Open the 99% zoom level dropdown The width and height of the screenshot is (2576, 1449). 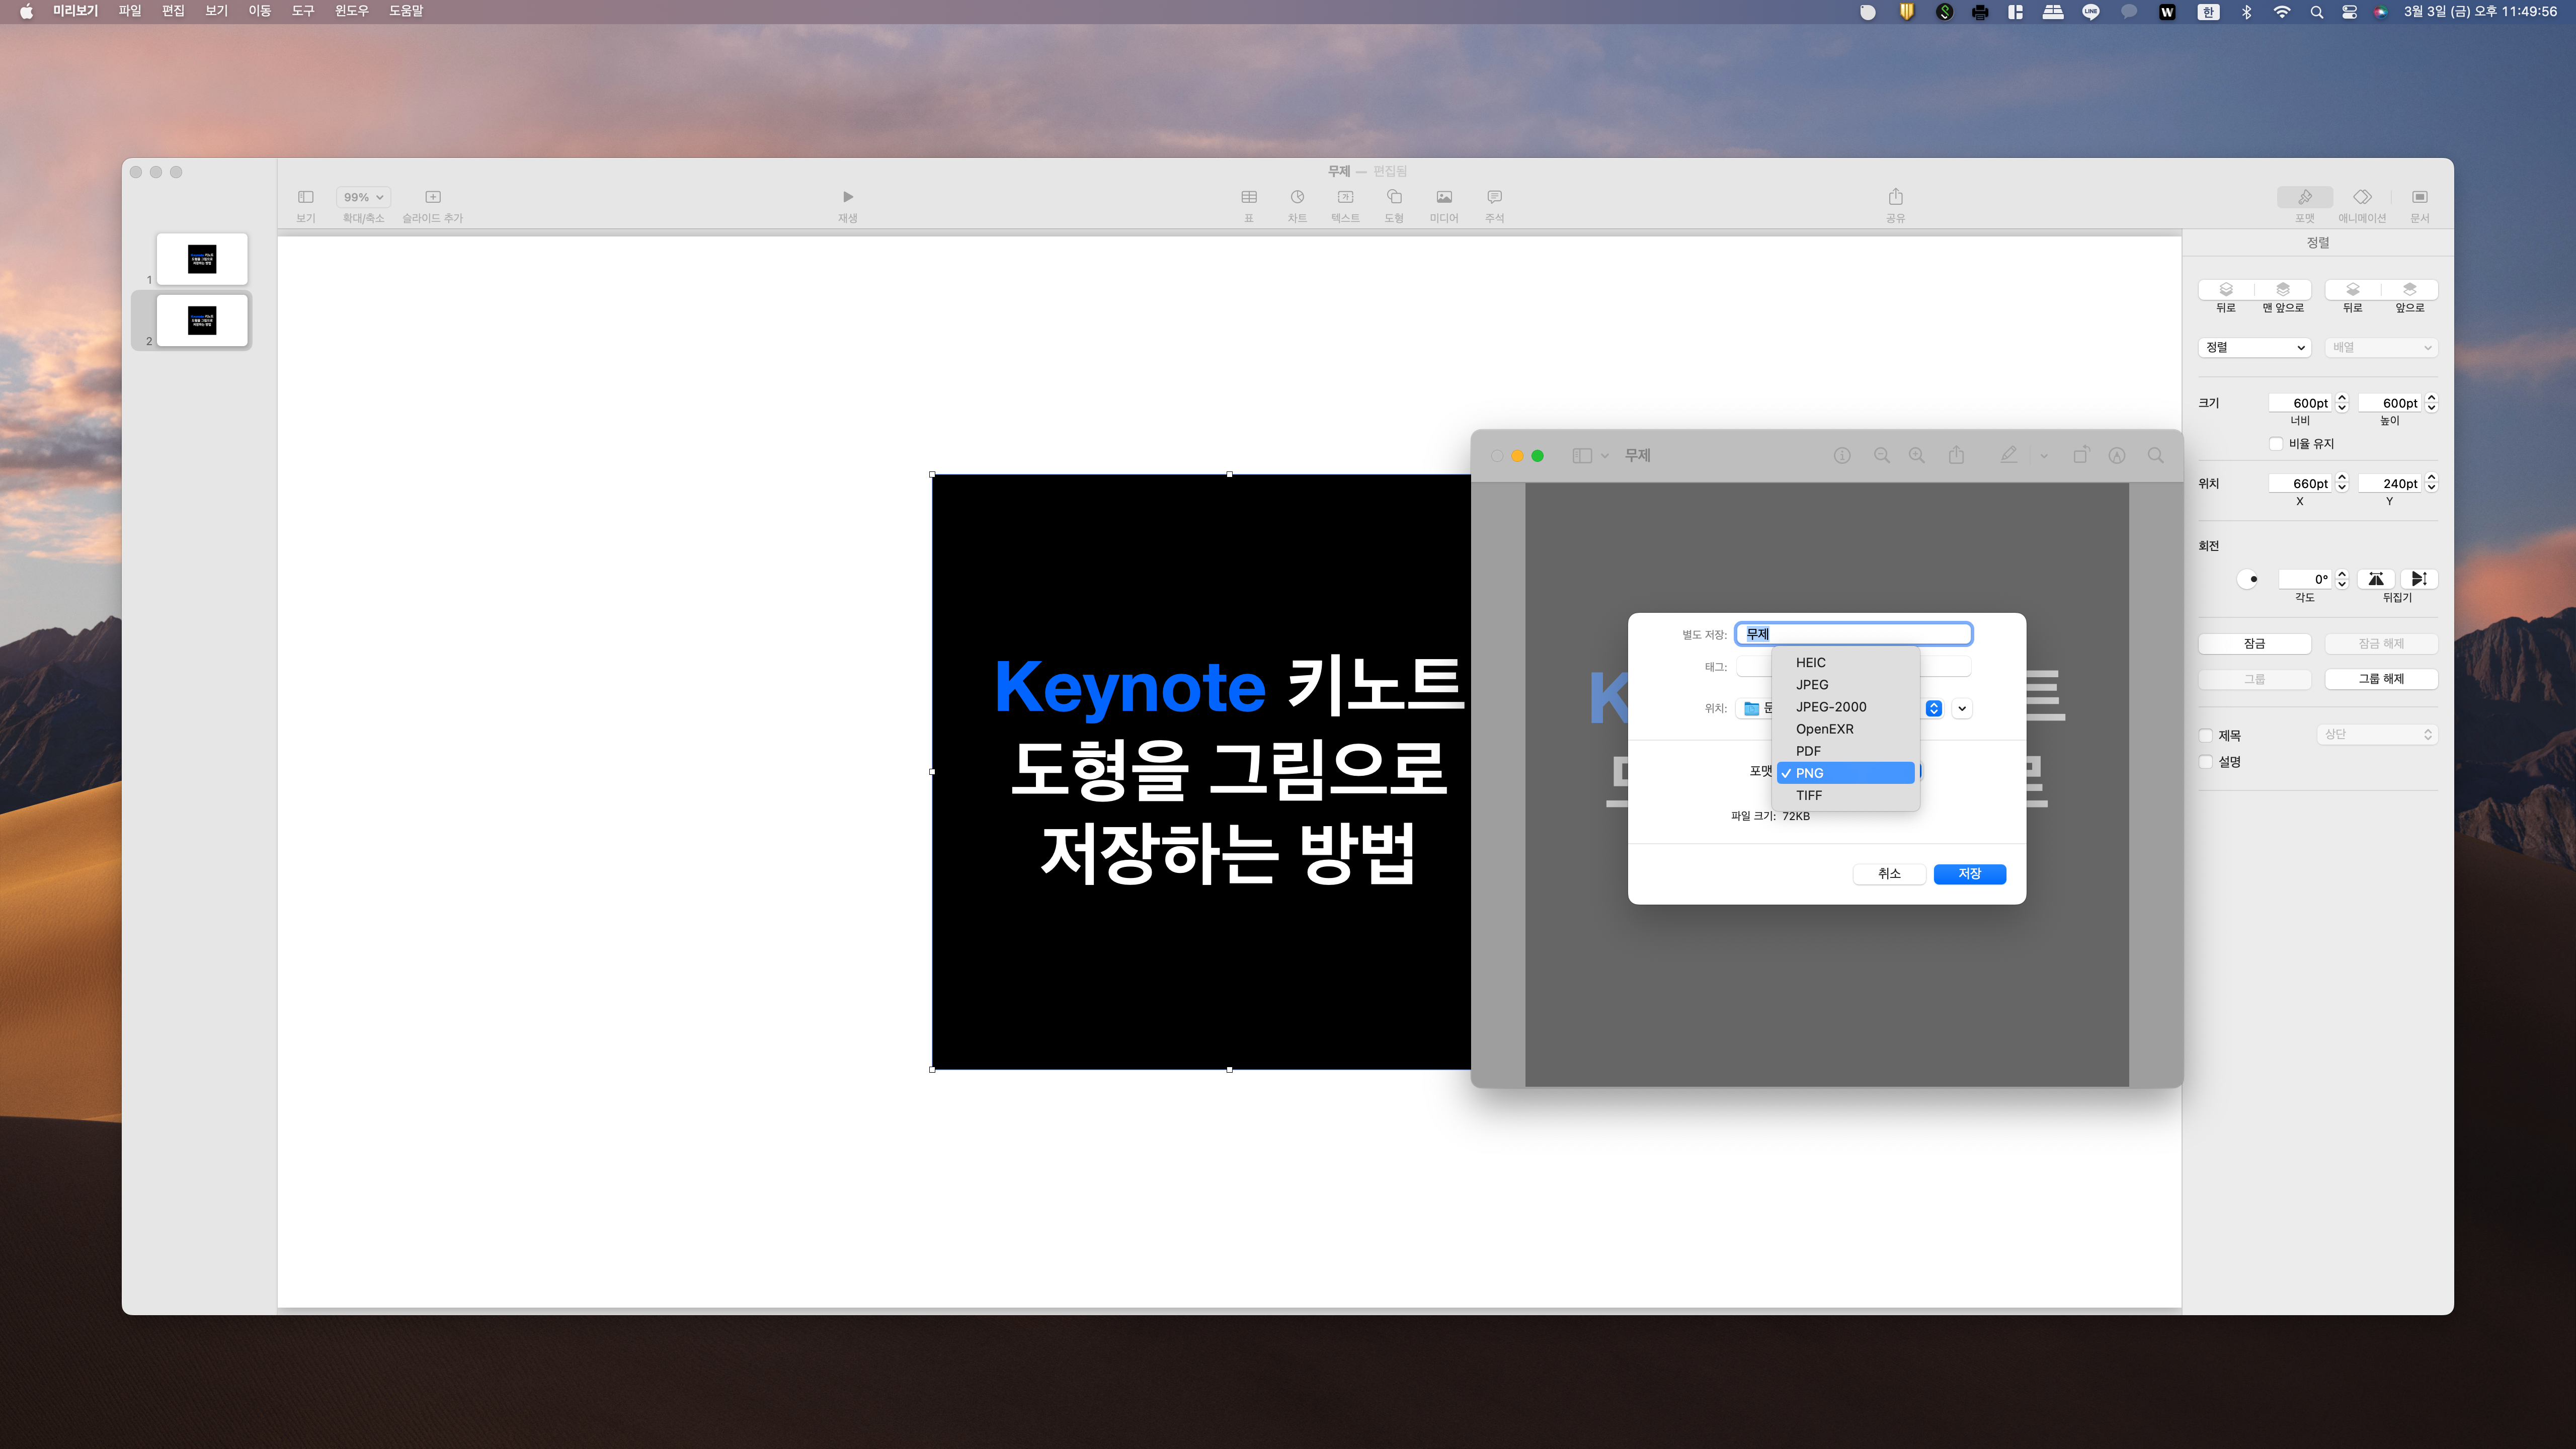(362, 197)
